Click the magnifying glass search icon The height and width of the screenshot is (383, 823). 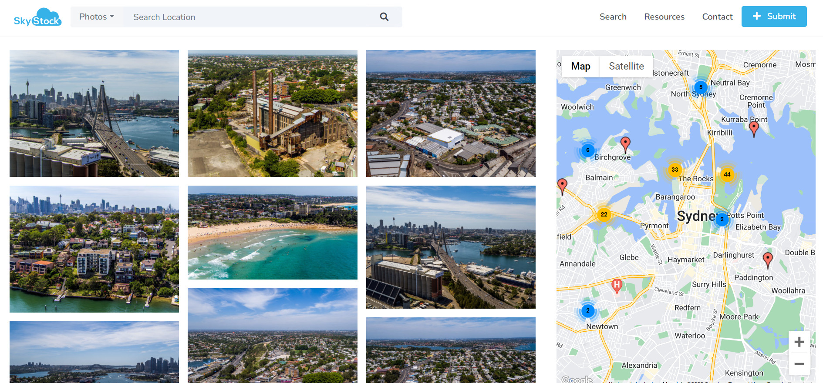click(384, 17)
